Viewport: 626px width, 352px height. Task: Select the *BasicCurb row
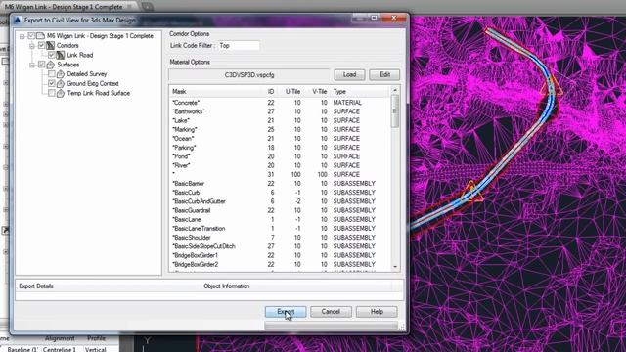point(281,193)
